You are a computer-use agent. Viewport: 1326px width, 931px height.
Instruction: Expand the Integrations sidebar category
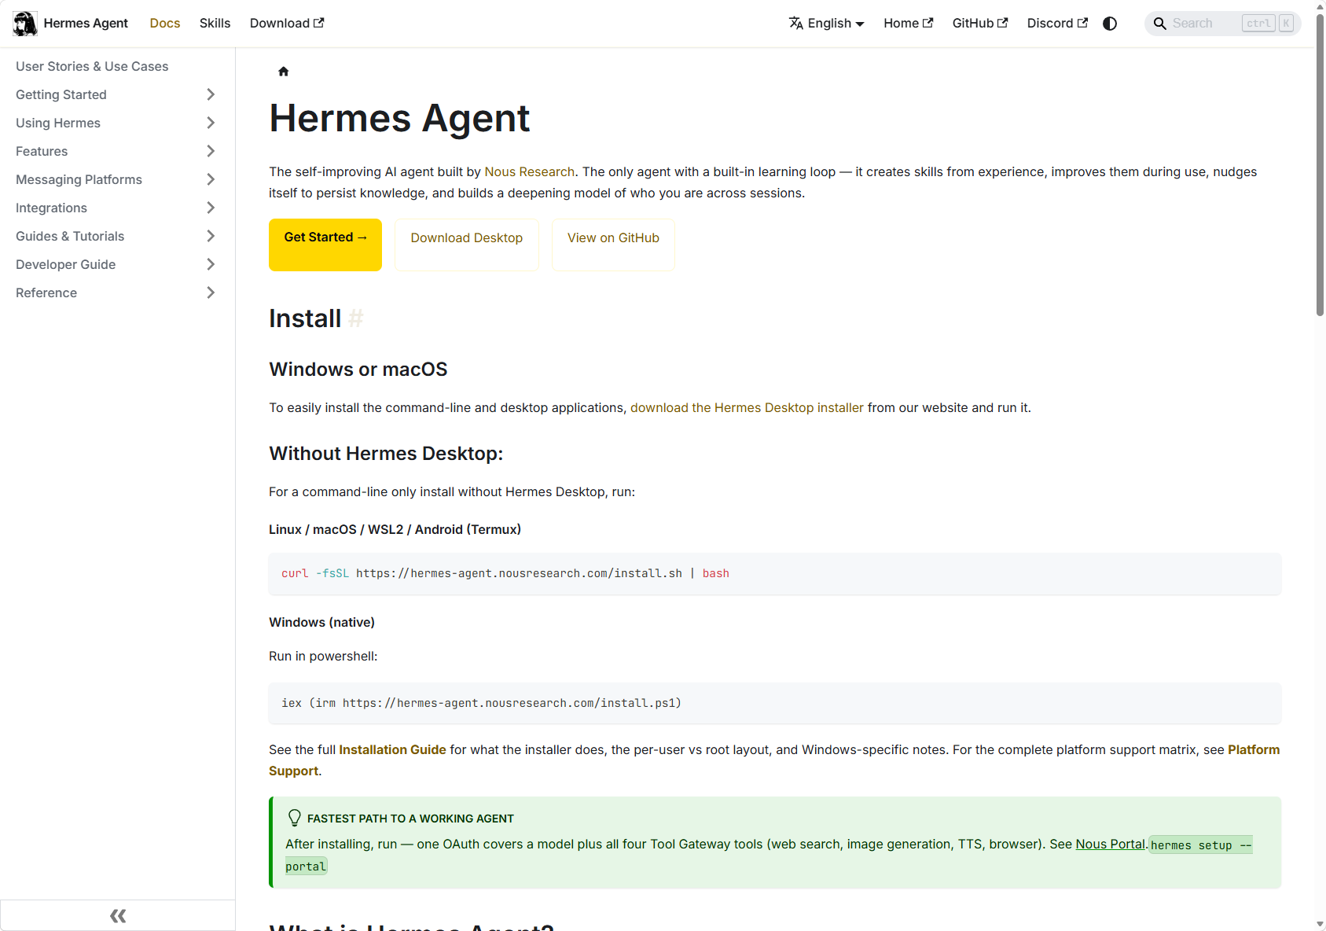pyautogui.click(x=211, y=208)
